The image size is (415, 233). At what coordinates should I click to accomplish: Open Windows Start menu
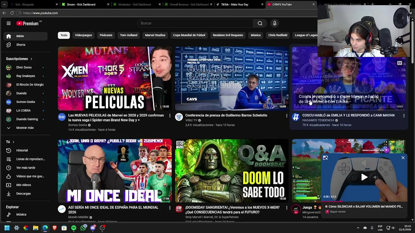tap(7, 228)
